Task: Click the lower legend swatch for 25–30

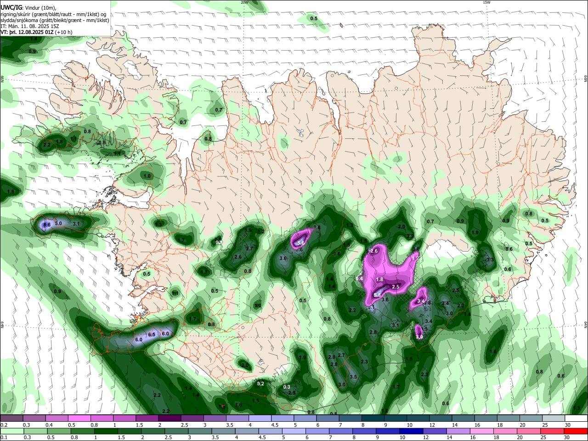Action: tap(551, 431)
